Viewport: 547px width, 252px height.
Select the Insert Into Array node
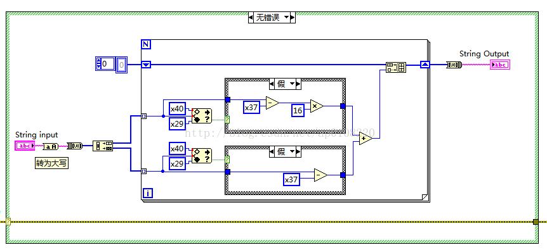395,67
